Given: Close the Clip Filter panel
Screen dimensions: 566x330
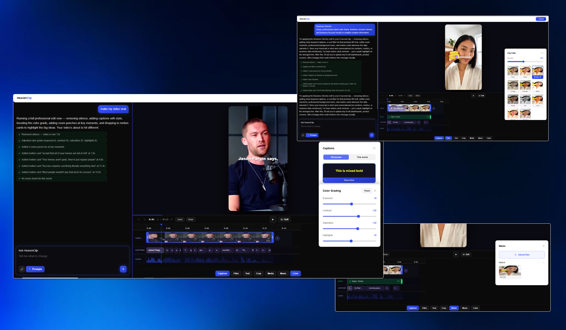Looking at the screenshot, I should [542, 53].
